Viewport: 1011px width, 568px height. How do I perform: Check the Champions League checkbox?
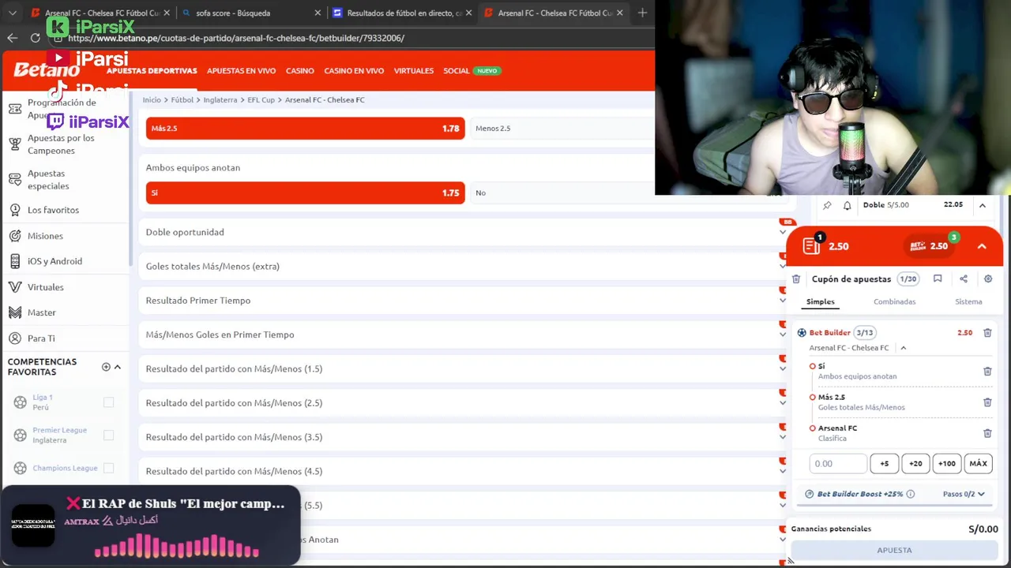(x=109, y=468)
